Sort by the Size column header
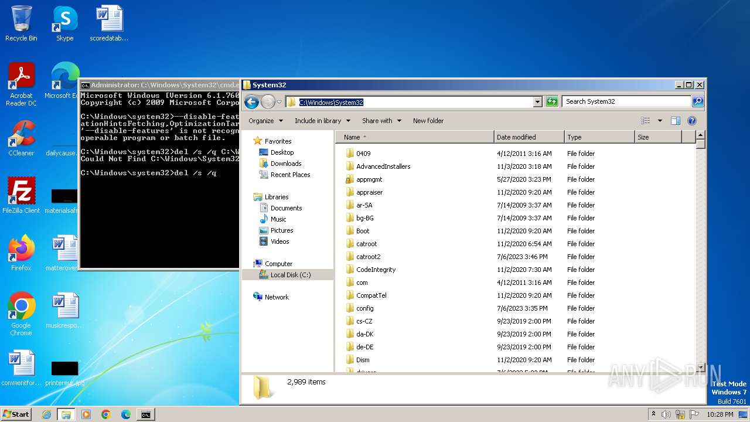Viewport: 750px width, 422px height. pyautogui.click(x=658, y=137)
